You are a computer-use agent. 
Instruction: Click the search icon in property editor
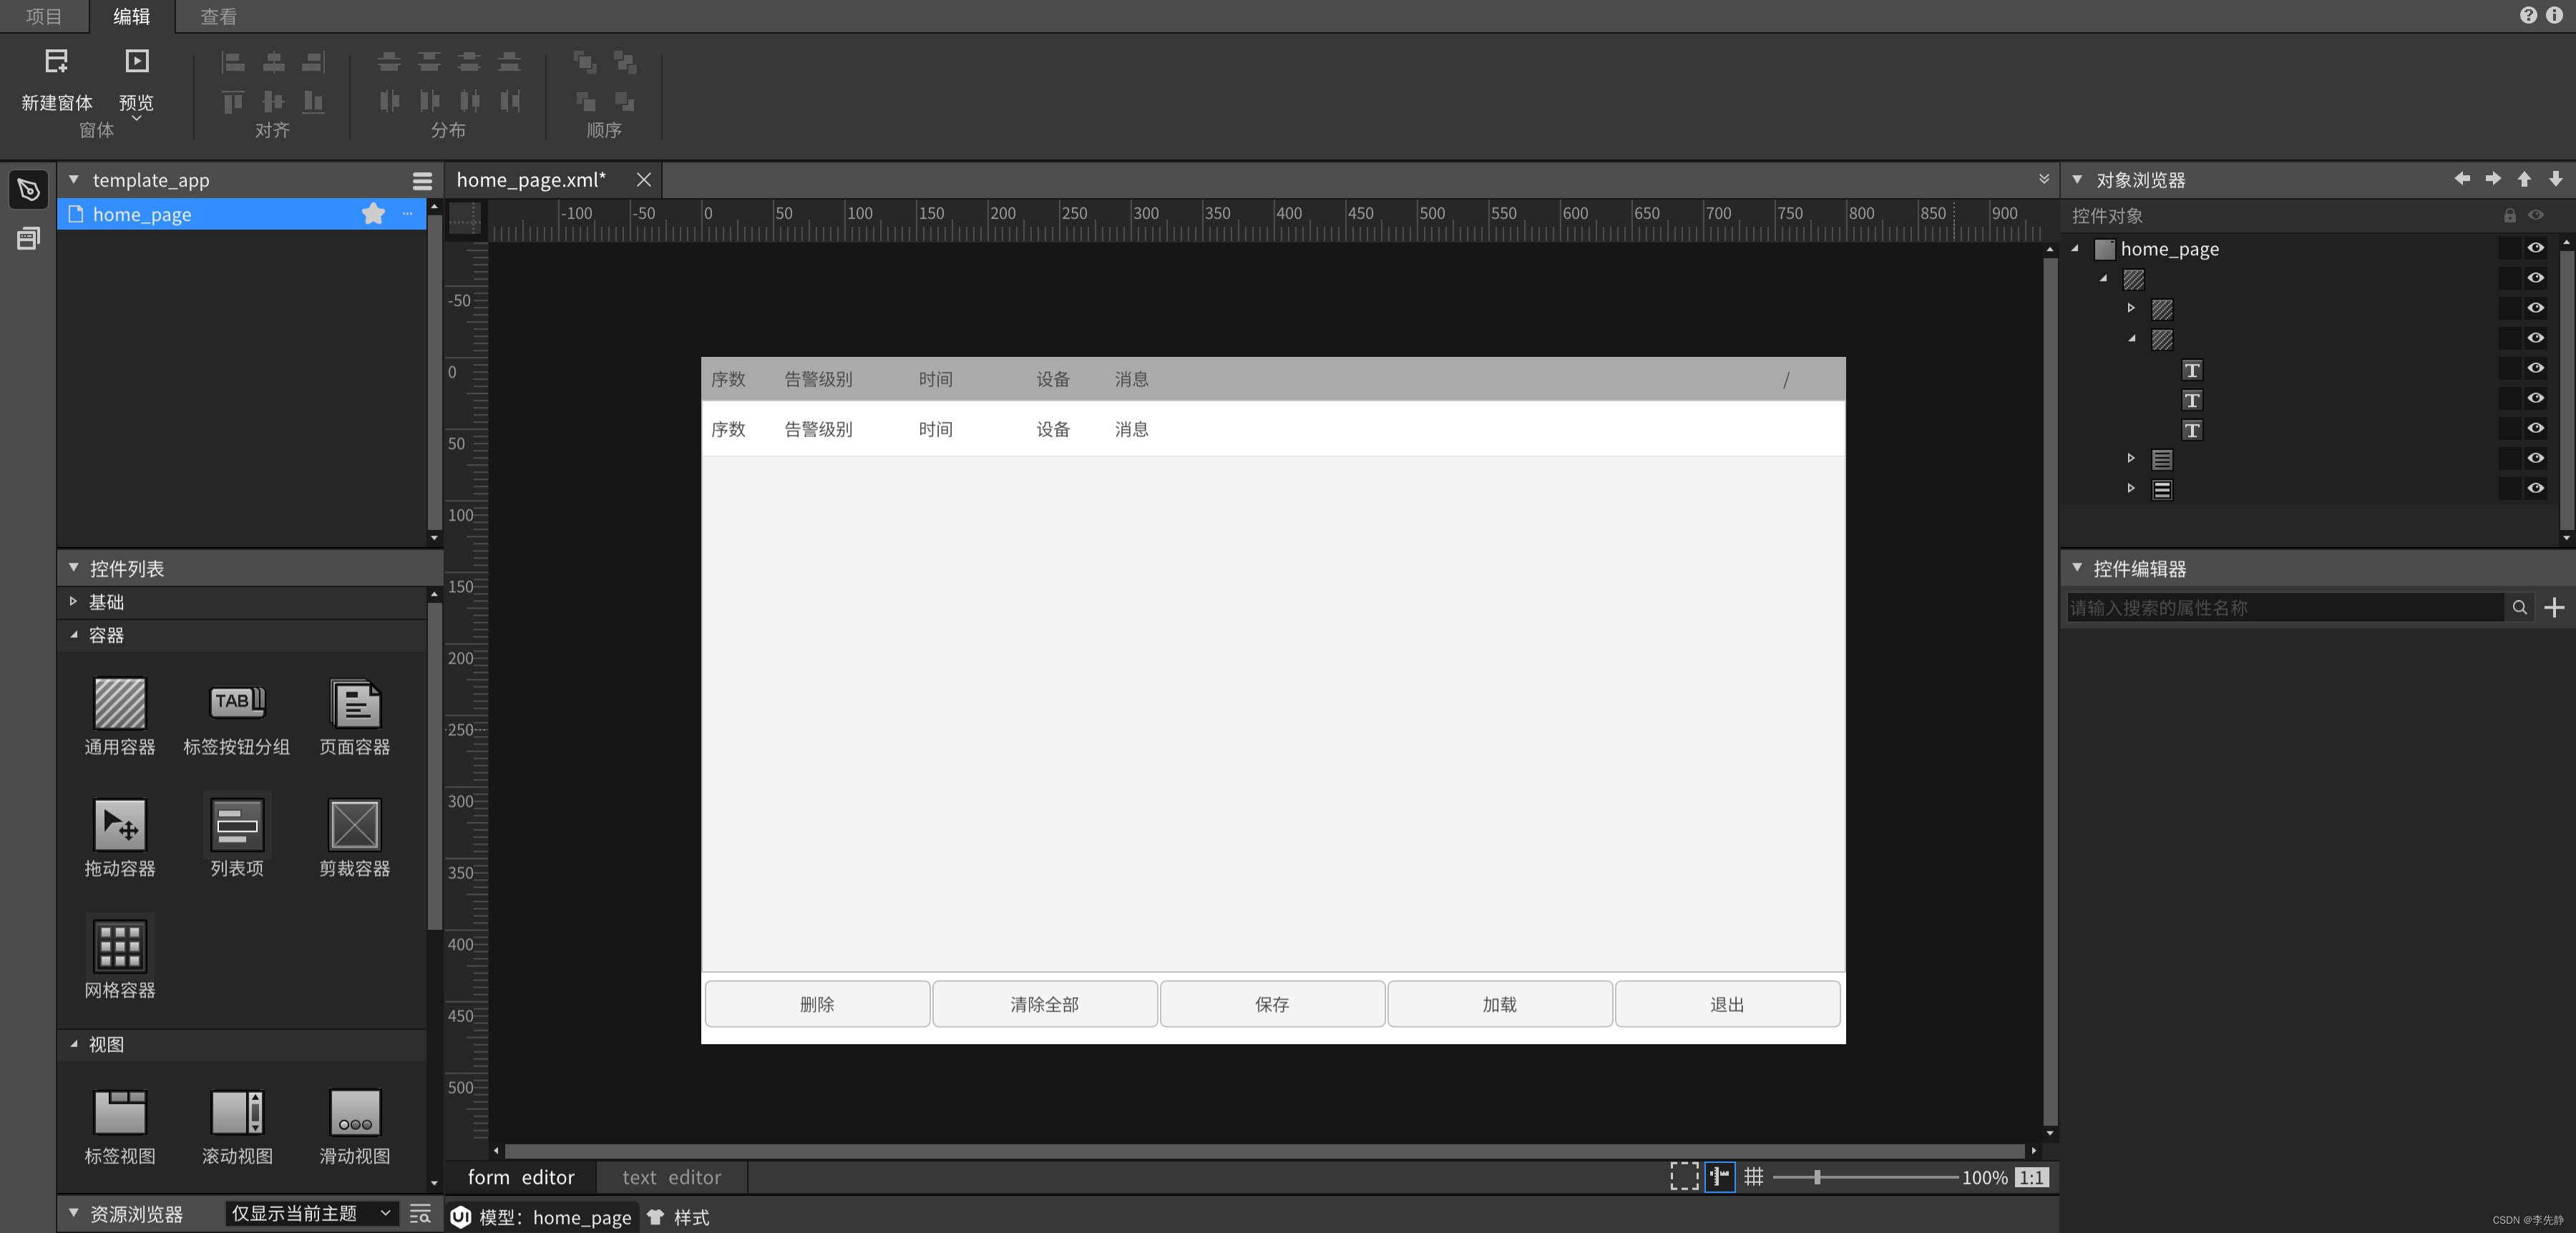click(2520, 607)
